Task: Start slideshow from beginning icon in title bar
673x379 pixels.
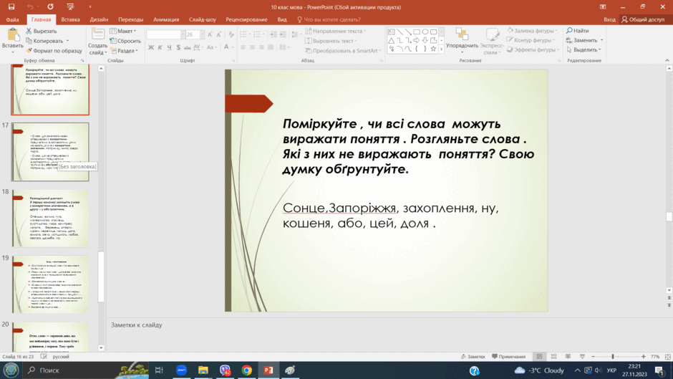Action: click(x=70, y=6)
